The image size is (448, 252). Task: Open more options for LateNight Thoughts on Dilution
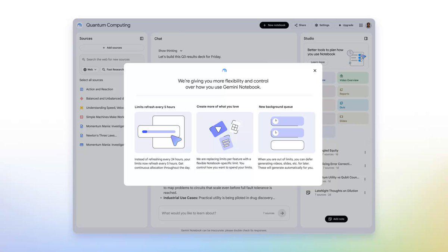coord(365,193)
